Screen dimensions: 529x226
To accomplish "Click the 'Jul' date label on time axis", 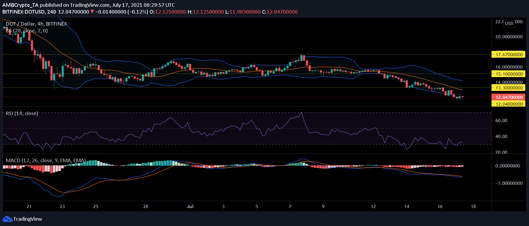I will [x=190, y=206].
